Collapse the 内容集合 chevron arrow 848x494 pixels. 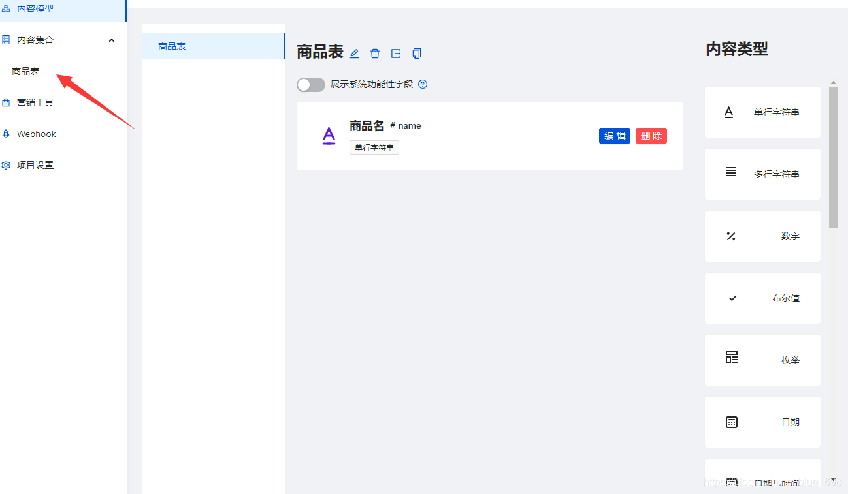tap(112, 40)
